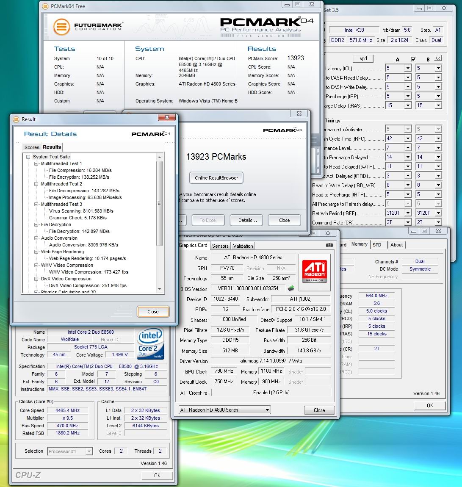Click the scroll down arrow in Result Details

point(160,289)
